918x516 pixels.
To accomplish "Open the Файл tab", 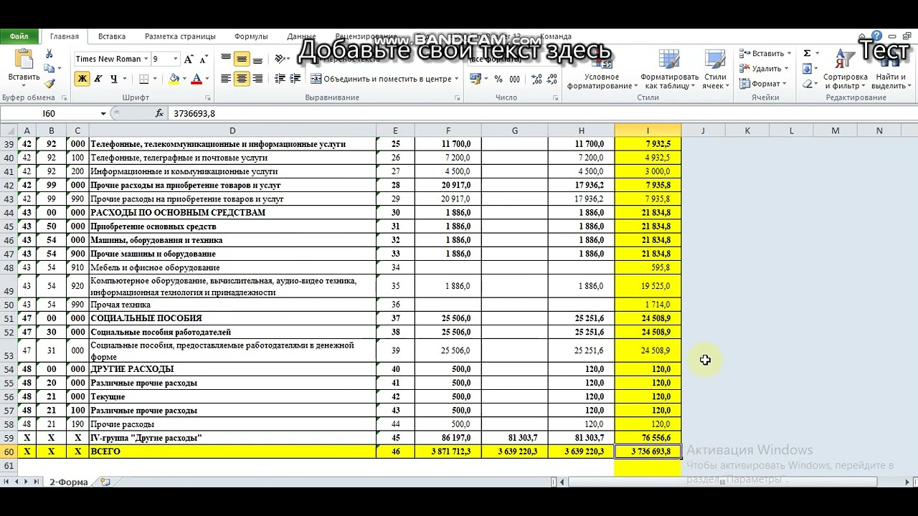I will 19,36.
